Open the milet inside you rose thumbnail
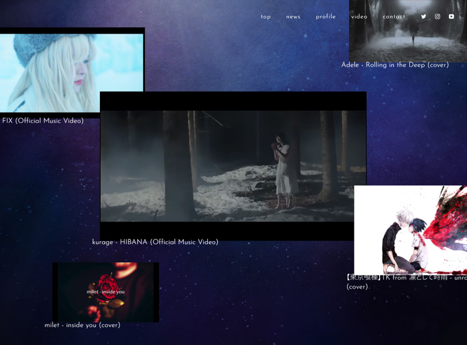The image size is (467, 345). [106, 292]
